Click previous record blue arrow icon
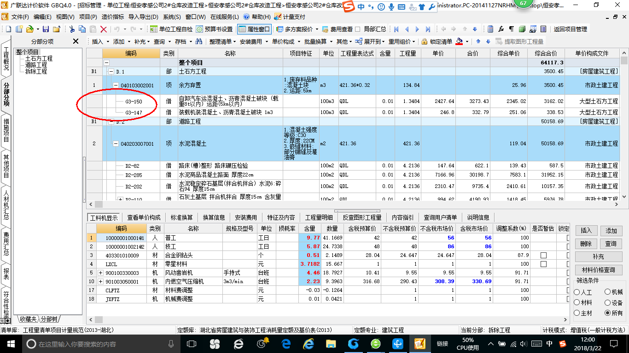 tap(407, 29)
